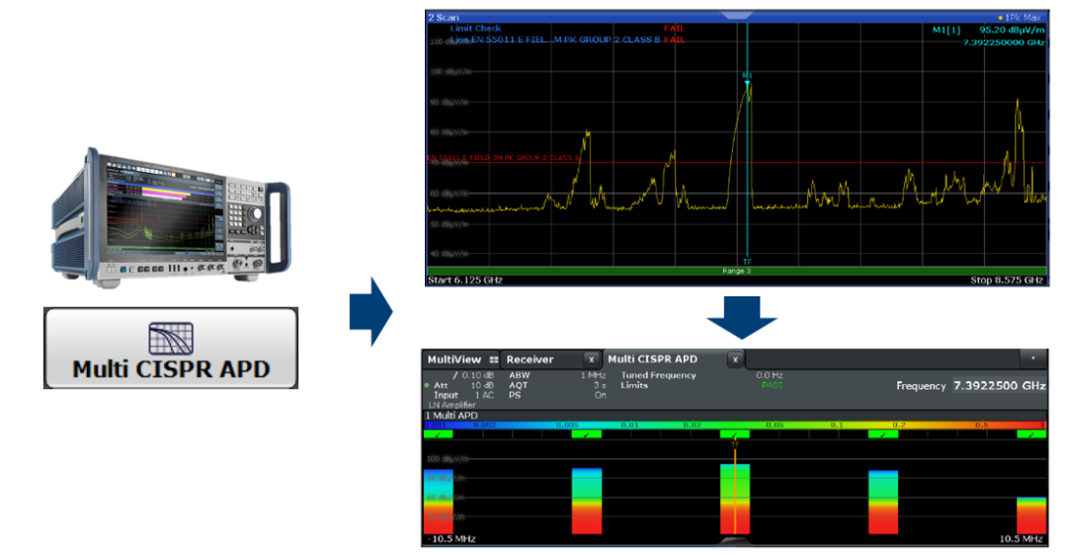Image resolution: width=1067 pixels, height=555 pixels.
Task: Click the 2 Scan window title
Action: [444, 18]
